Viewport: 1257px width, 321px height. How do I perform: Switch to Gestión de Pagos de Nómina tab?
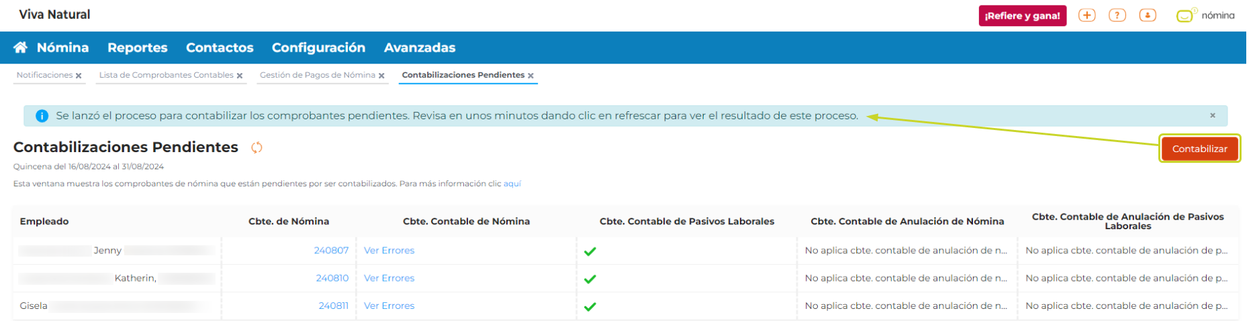[317, 75]
